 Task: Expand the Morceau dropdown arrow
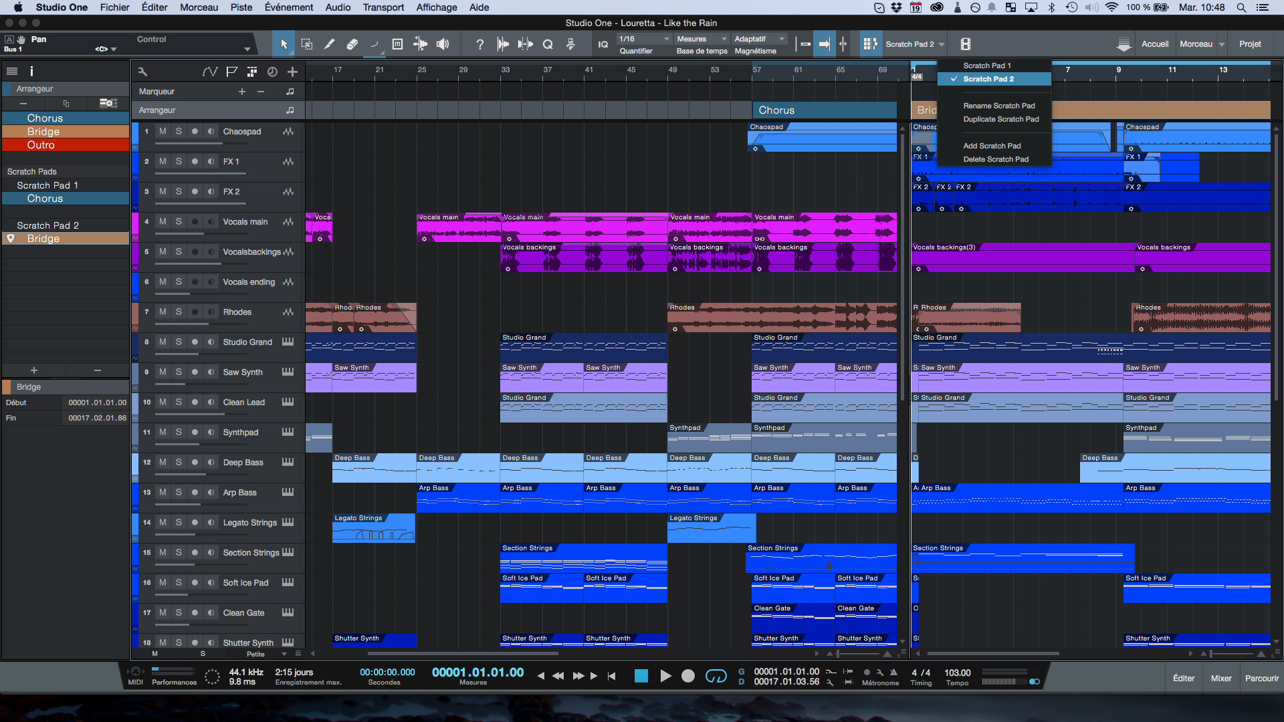pyautogui.click(x=1222, y=45)
